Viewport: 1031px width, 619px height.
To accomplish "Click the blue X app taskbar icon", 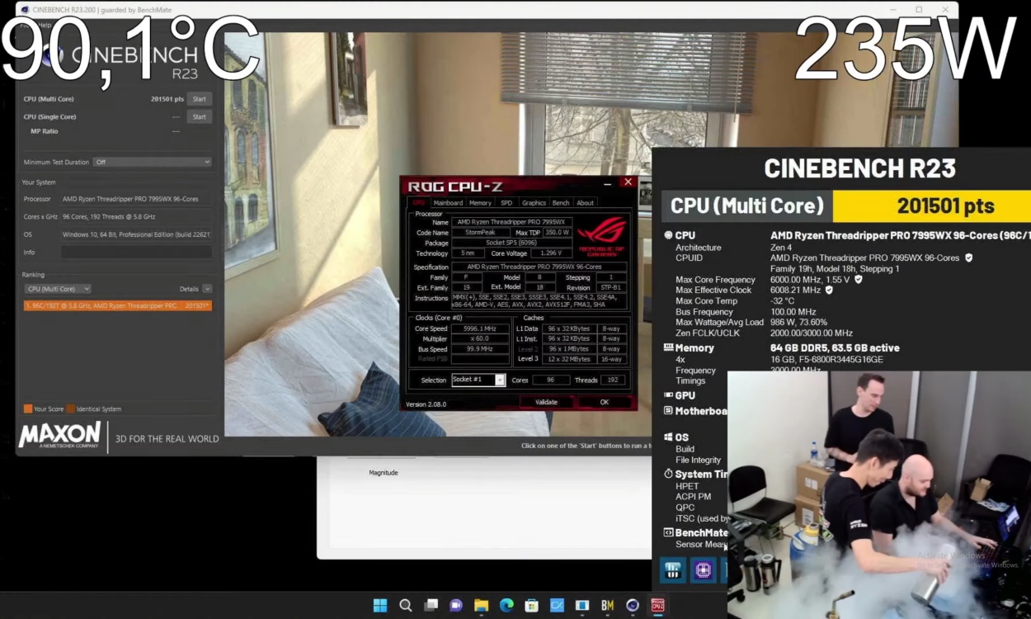I will pyautogui.click(x=557, y=606).
